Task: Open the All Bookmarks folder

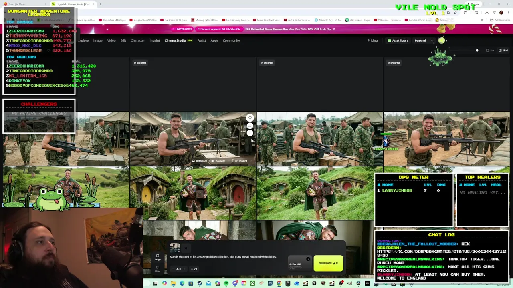Action: coord(500,20)
